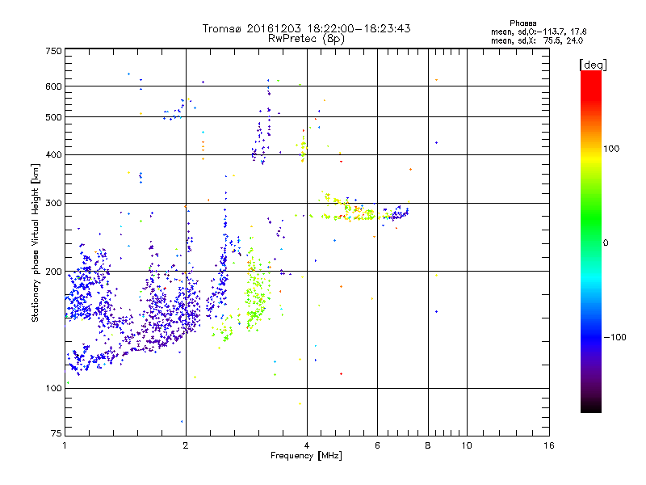Screen dimensions: 646x485
Task: Click the x-axis title 'Frequency [MHz]'
Action: click(307, 456)
